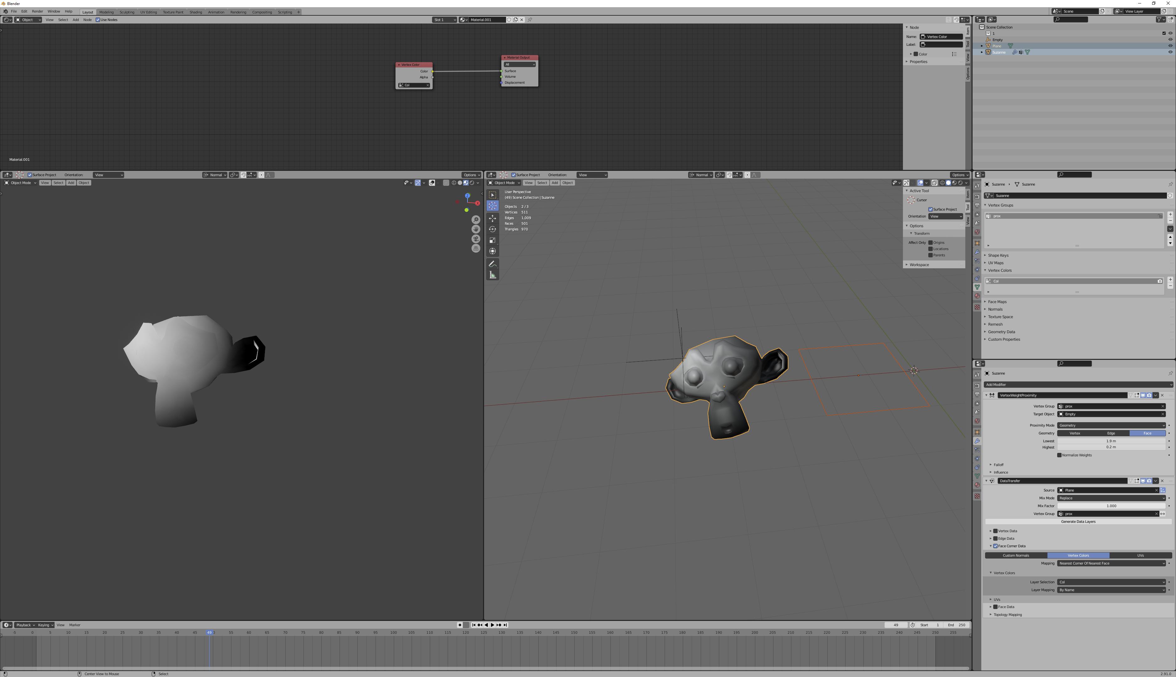Select the Scale tool in right viewport
This screenshot has width=1176, height=677.
pyautogui.click(x=493, y=240)
